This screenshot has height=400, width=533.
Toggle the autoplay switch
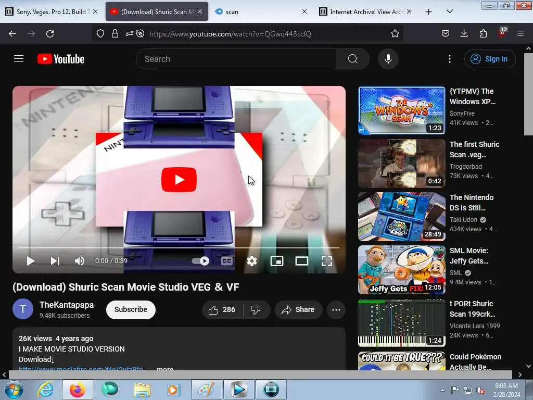(x=200, y=261)
